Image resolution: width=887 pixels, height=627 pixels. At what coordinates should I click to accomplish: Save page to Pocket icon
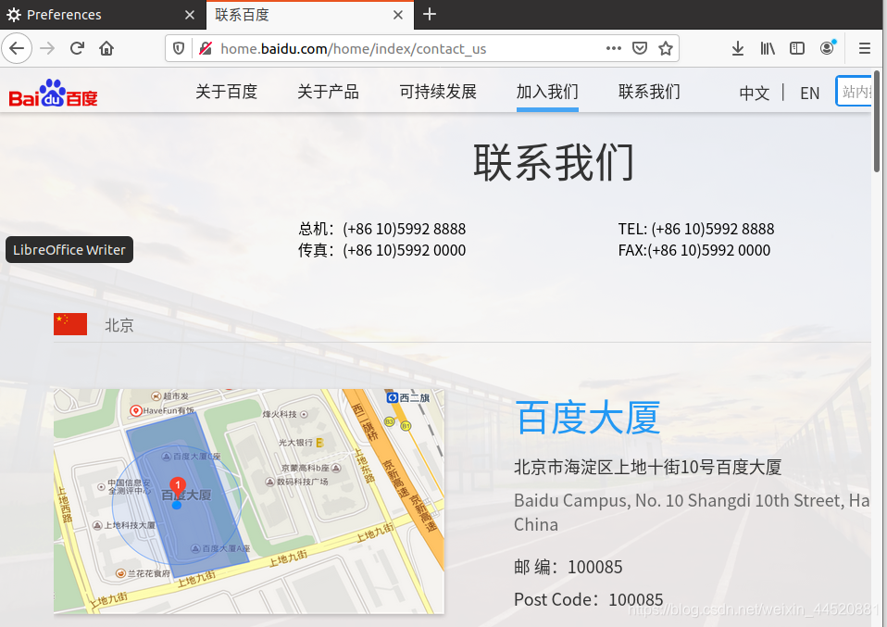[x=640, y=49]
